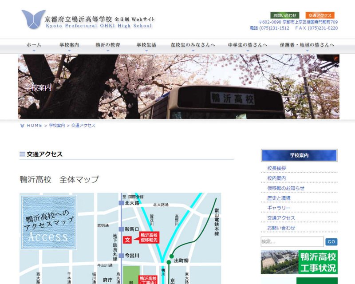355x284 pixels.
Task: Go to ギャラリー in the sidebar
Action: pyautogui.click(x=279, y=208)
